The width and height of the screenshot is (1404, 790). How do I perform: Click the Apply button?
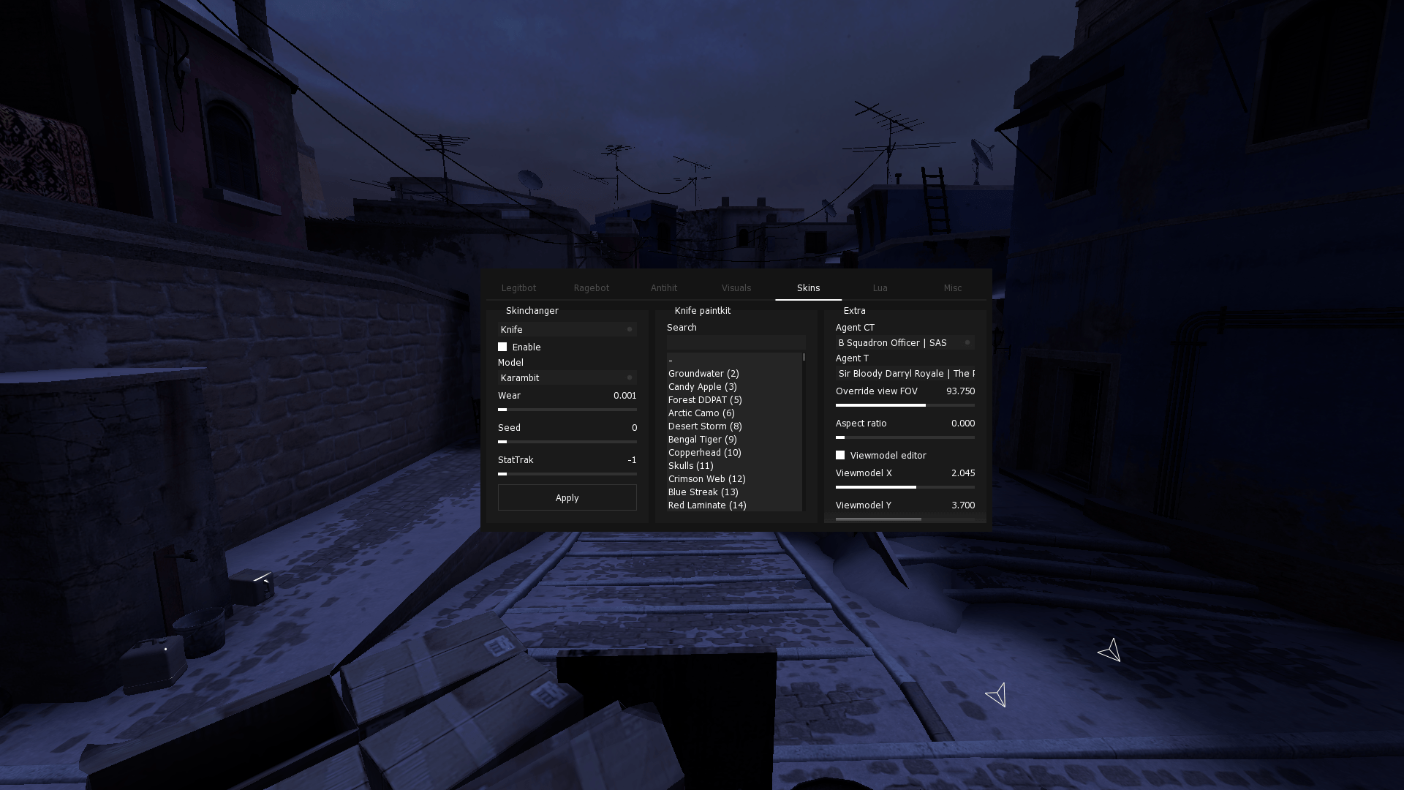pyautogui.click(x=567, y=497)
